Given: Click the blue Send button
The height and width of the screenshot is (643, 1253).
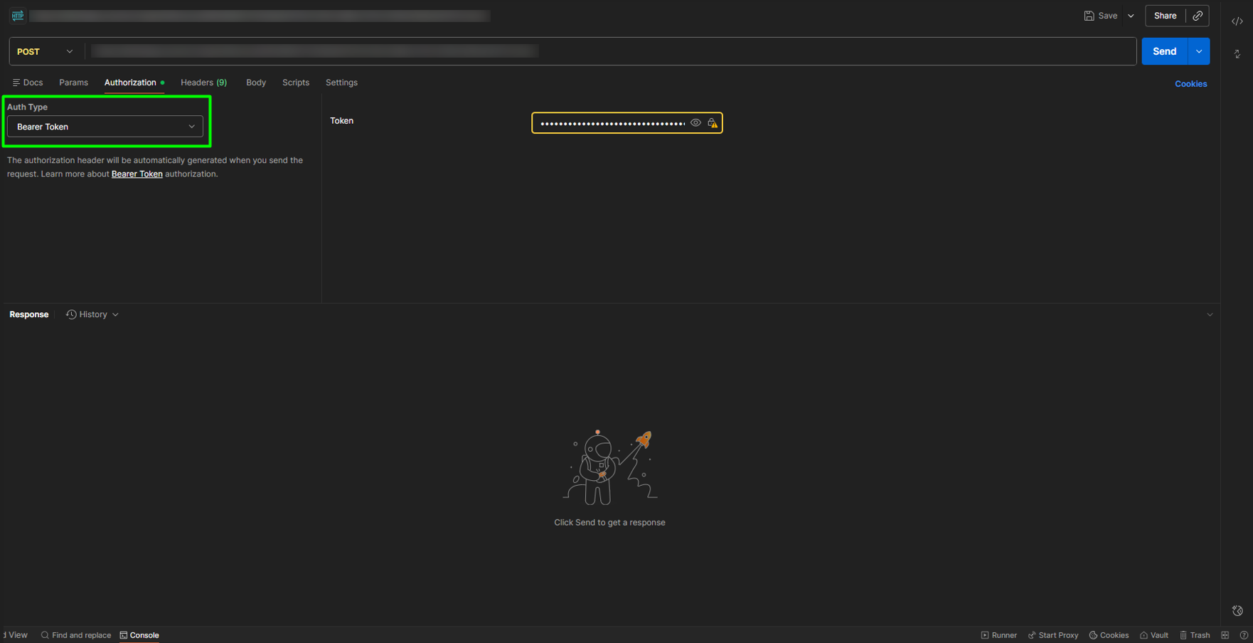Looking at the screenshot, I should [x=1164, y=51].
